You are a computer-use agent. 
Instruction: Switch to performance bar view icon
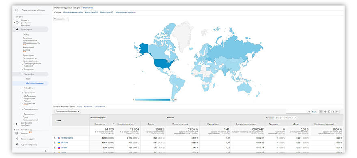(x=329, y=112)
